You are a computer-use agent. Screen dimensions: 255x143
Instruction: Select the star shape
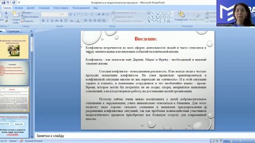pos(169,21)
